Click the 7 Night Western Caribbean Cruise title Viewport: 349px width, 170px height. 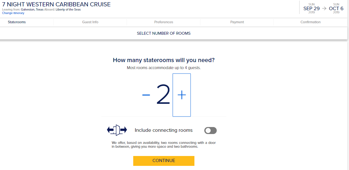pyautogui.click(x=56, y=4)
